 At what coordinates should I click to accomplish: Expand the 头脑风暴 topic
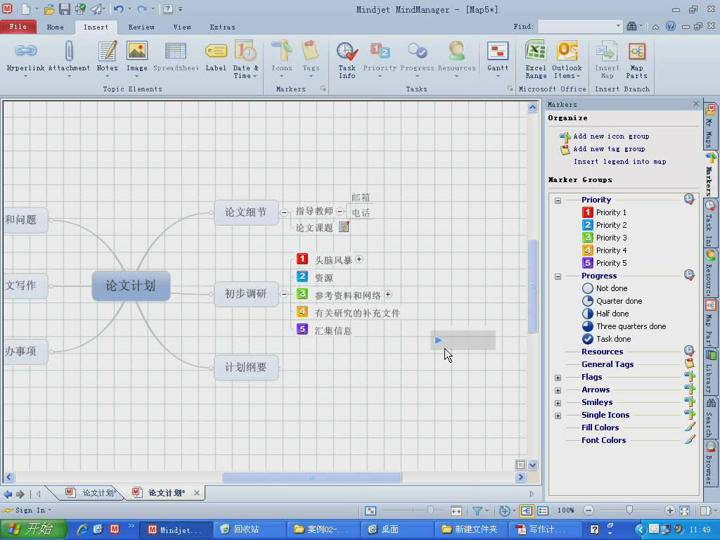tap(359, 259)
